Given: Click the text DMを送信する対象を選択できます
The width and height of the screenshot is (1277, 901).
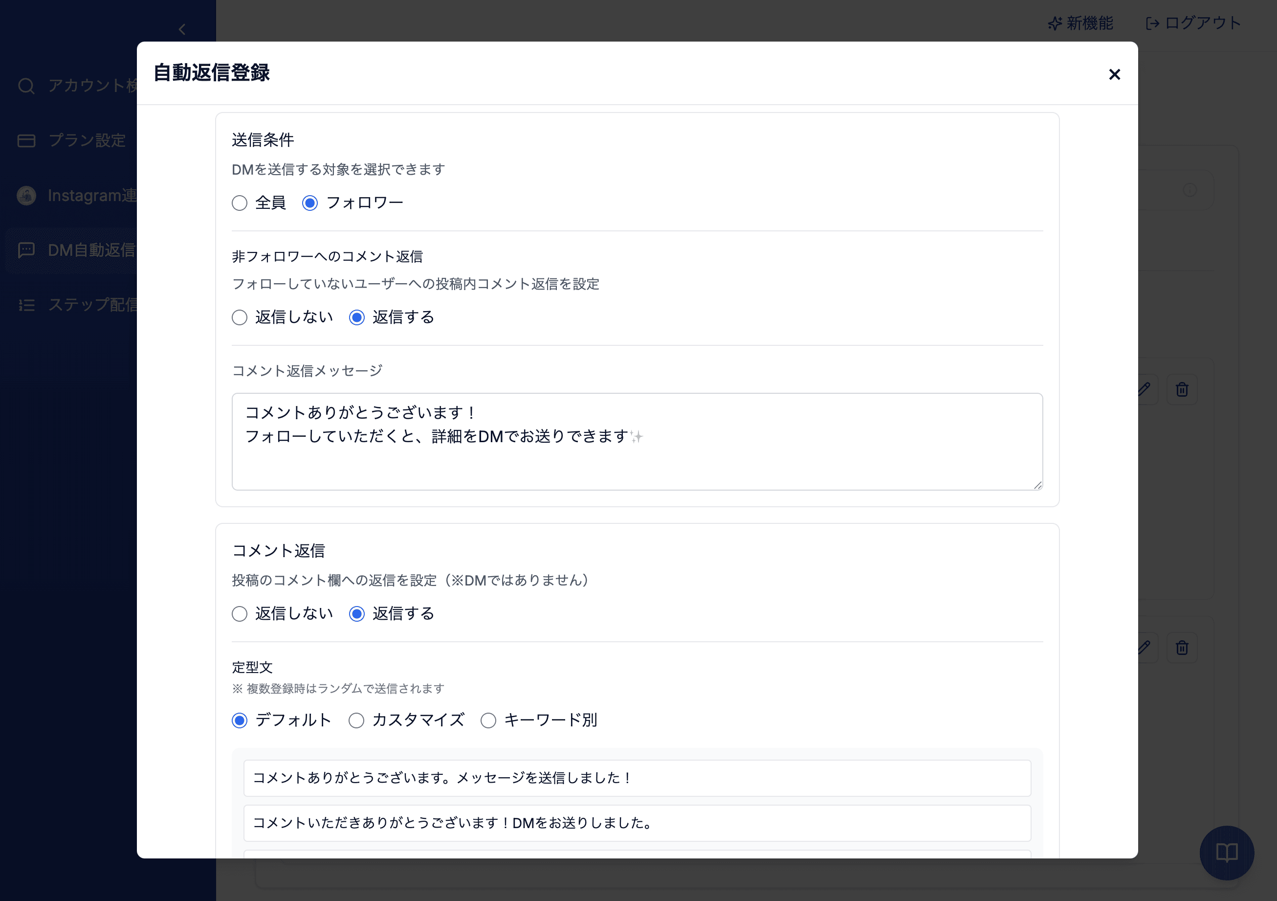Looking at the screenshot, I should (338, 169).
